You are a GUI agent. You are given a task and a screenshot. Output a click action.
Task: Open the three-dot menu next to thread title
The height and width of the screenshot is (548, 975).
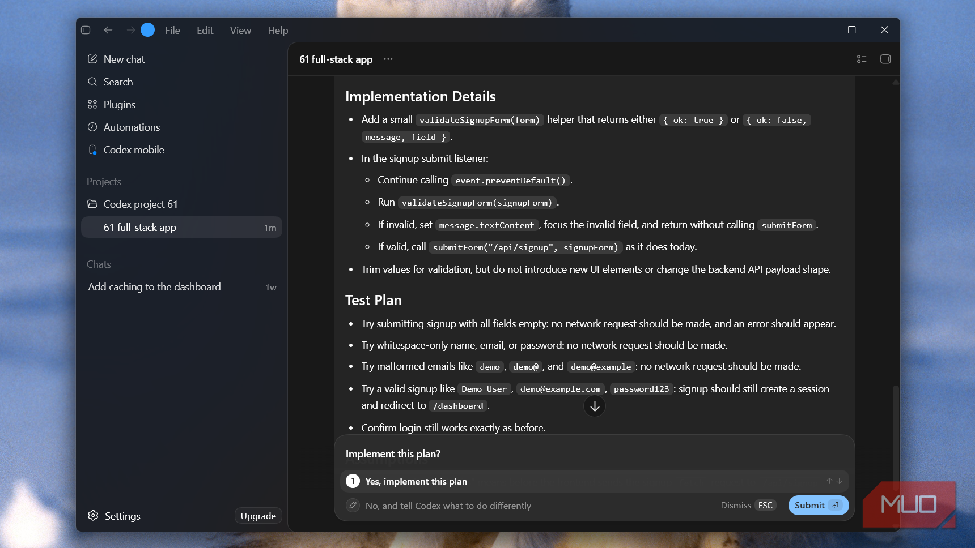click(x=388, y=59)
